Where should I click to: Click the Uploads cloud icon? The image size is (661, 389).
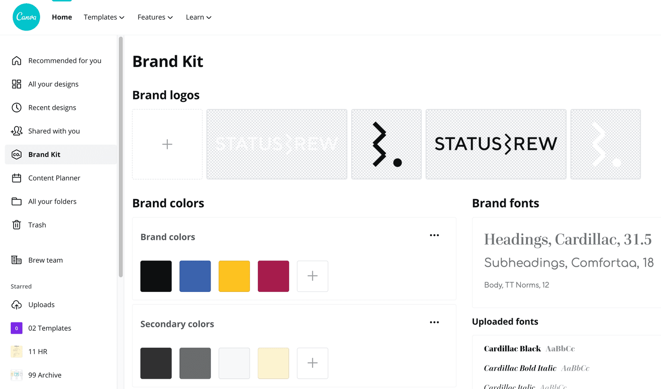pyautogui.click(x=17, y=305)
